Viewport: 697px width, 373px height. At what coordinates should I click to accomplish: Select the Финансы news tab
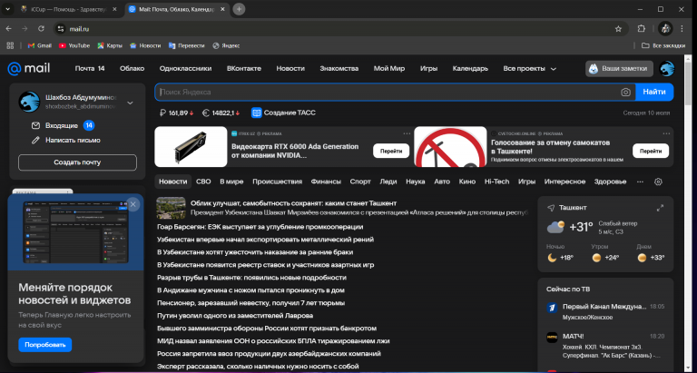click(326, 182)
